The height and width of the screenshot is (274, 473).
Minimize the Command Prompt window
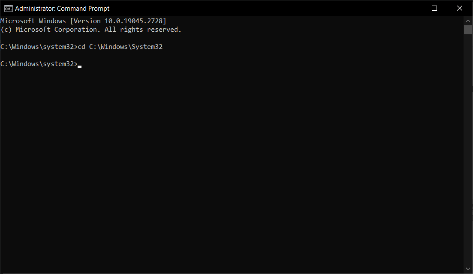[409, 8]
